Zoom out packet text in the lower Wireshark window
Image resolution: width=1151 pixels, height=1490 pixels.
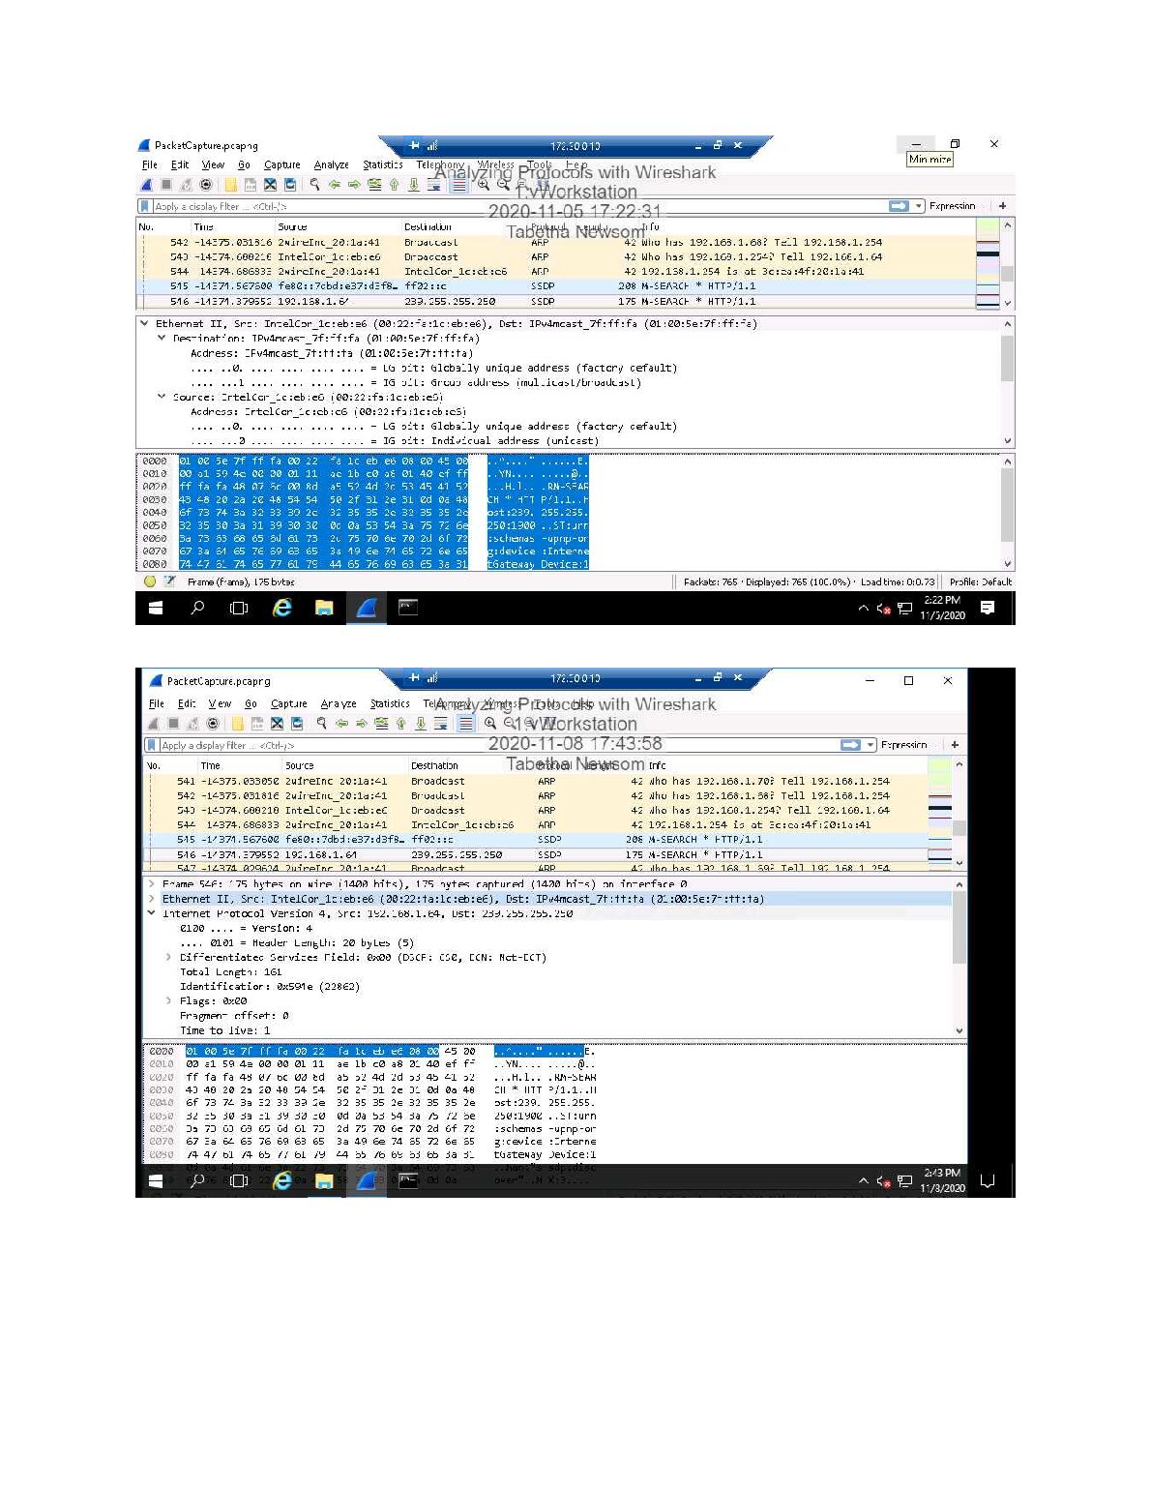pyautogui.click(x=510, y=724)
